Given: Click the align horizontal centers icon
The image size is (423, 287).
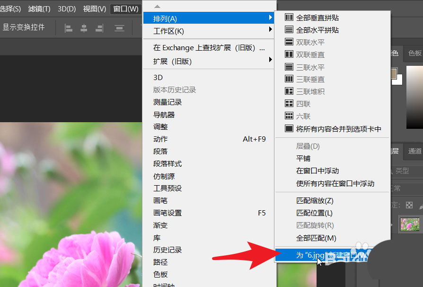Looking at the screenshot, I should pyautogui.click(x=84, y=28).
